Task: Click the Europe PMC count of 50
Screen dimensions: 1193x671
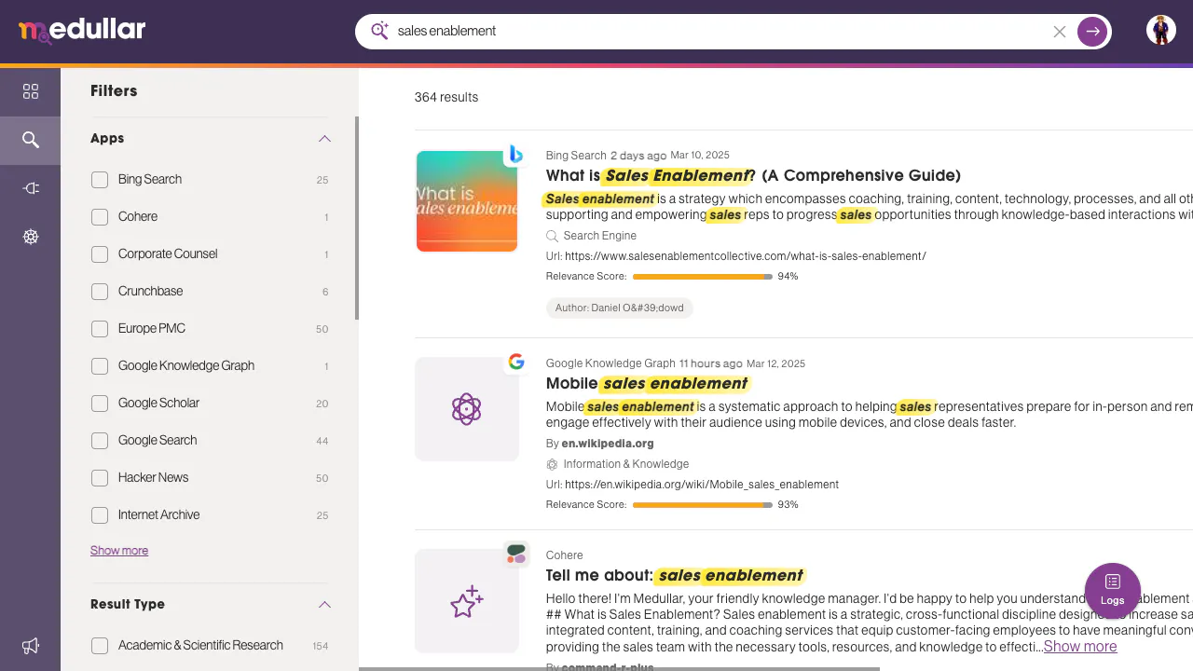Action: pos(322,329)
